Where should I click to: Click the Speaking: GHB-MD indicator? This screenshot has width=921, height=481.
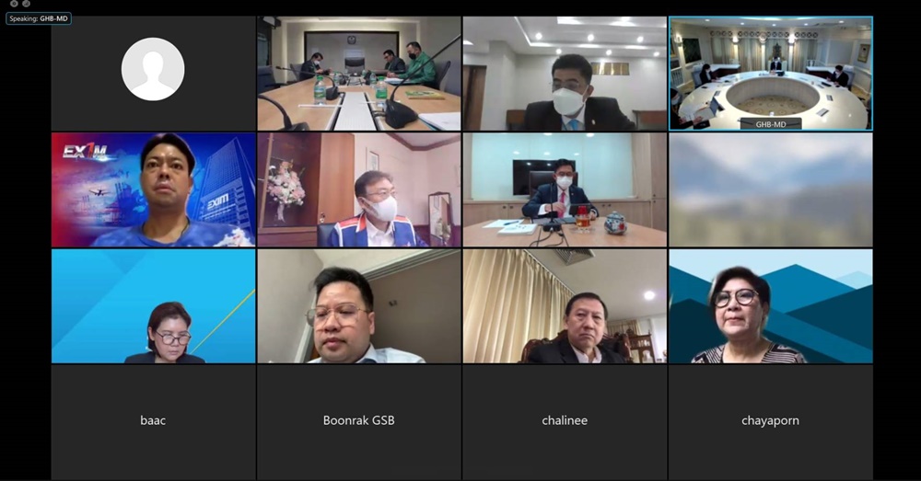tap(39, 18)
